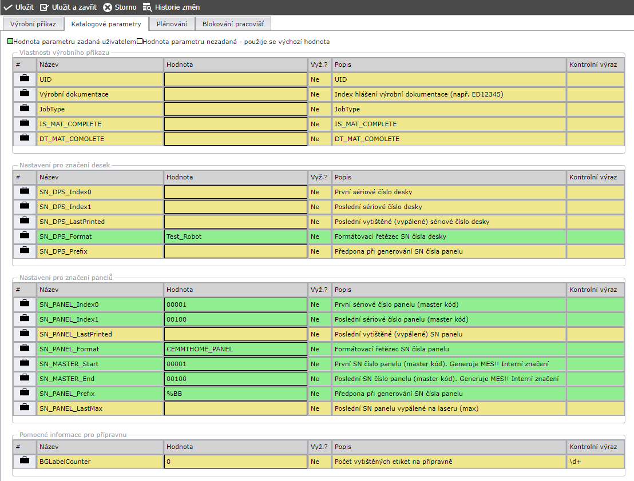
Task: Click Uložit a zavřít in the toolbar
Action: click(x=69, y=7)
